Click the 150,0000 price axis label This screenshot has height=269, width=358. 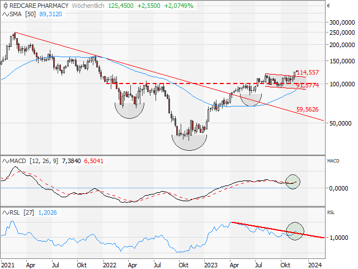342,61
